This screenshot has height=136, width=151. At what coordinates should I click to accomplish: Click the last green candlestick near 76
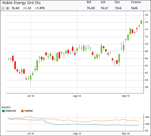[141, 22]
